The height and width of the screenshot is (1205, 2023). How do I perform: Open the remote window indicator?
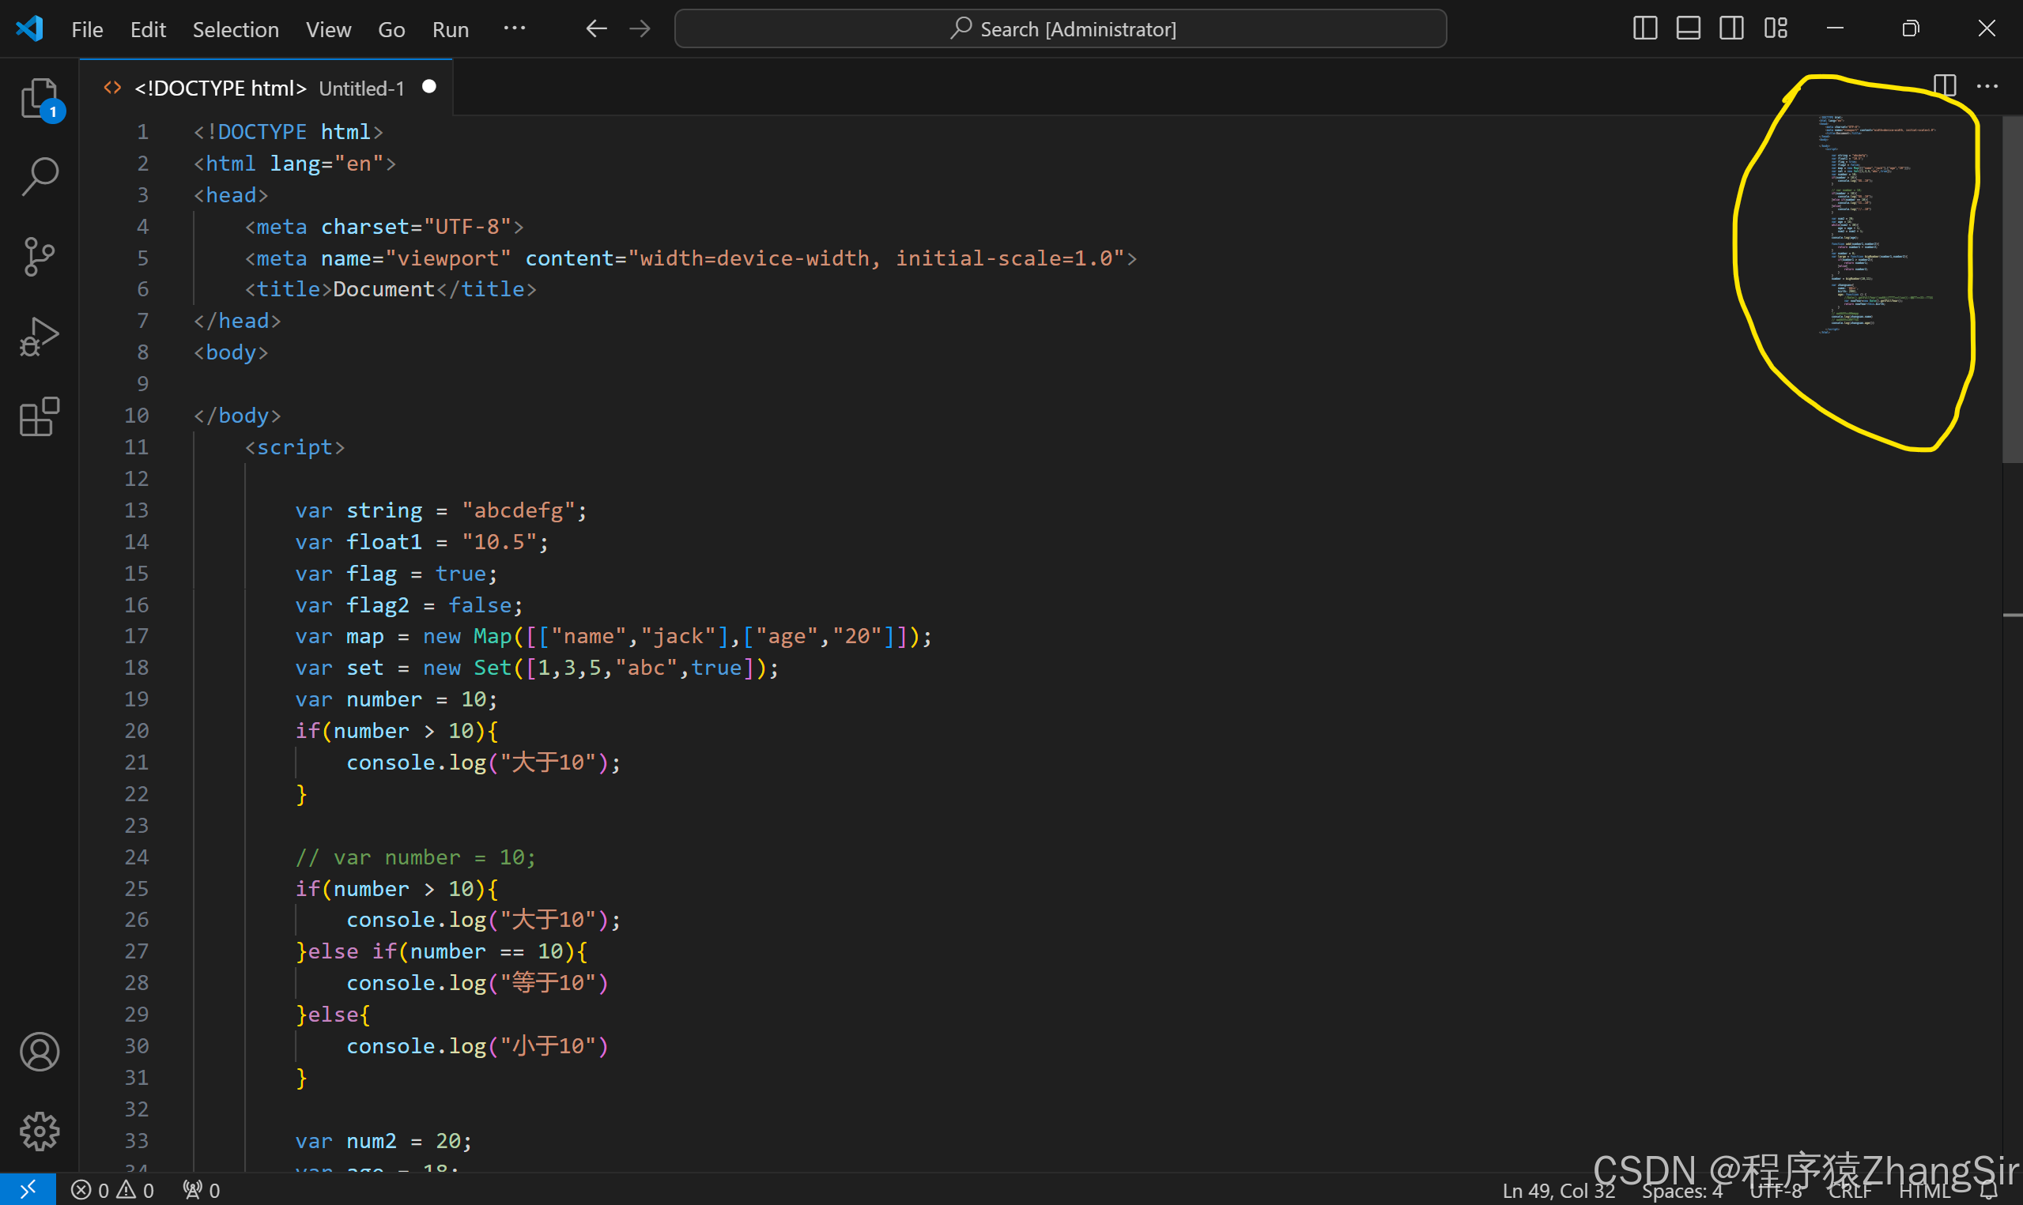(x=28, y=1189)
